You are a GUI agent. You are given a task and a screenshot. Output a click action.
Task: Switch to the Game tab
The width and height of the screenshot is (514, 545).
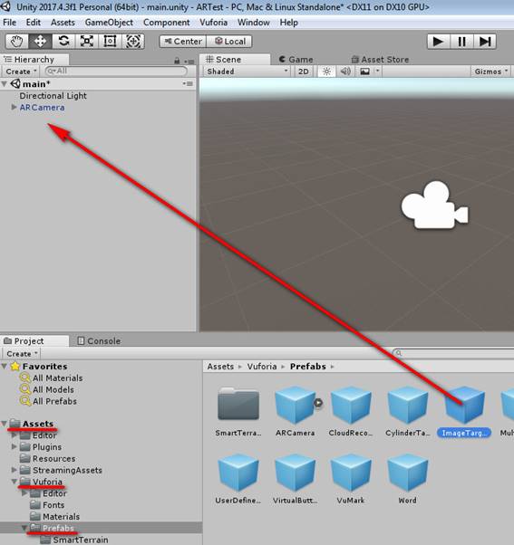(x=296, y=60)
